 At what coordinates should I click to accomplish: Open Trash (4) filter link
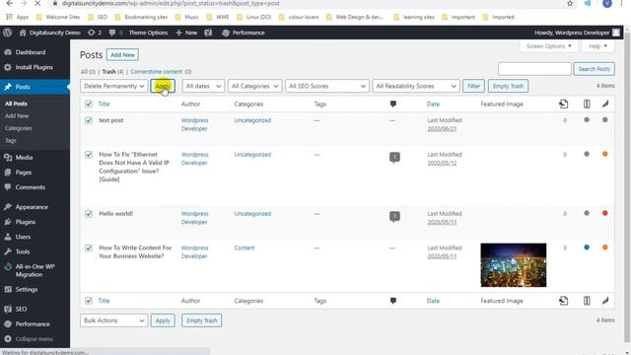point(112,72)
